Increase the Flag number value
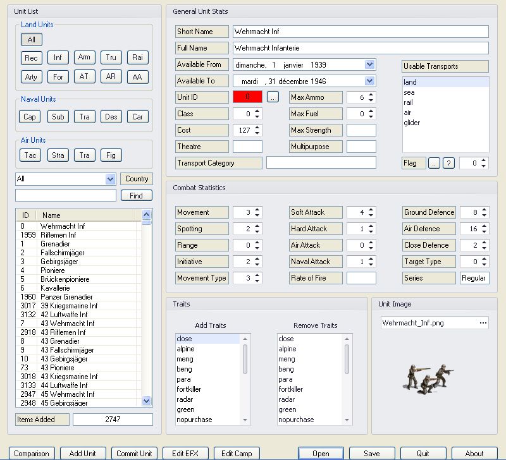This screenshot has width=506, height=460. pos(483,160)
